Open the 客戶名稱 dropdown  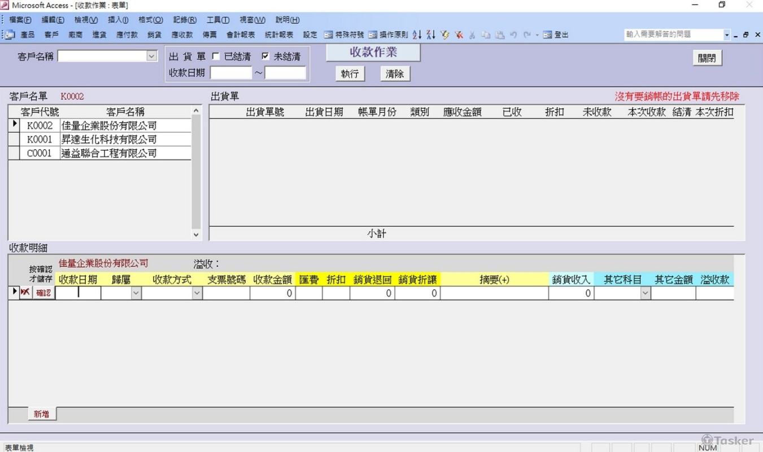pyautogui.click(x=150, y=56)
